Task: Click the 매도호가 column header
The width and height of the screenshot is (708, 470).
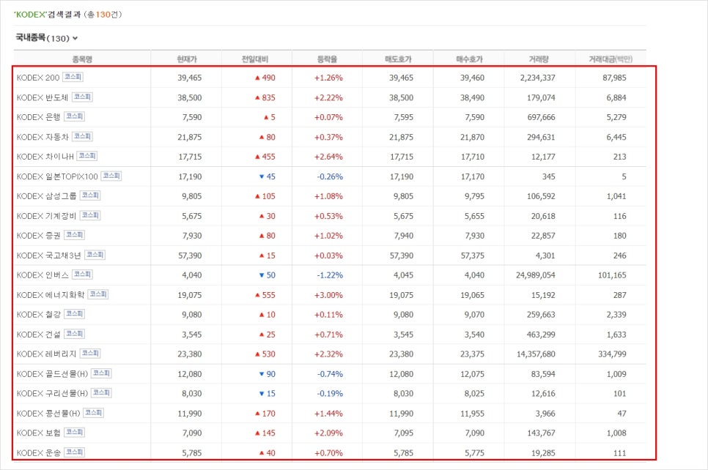Action: click(x=398, y=59)
